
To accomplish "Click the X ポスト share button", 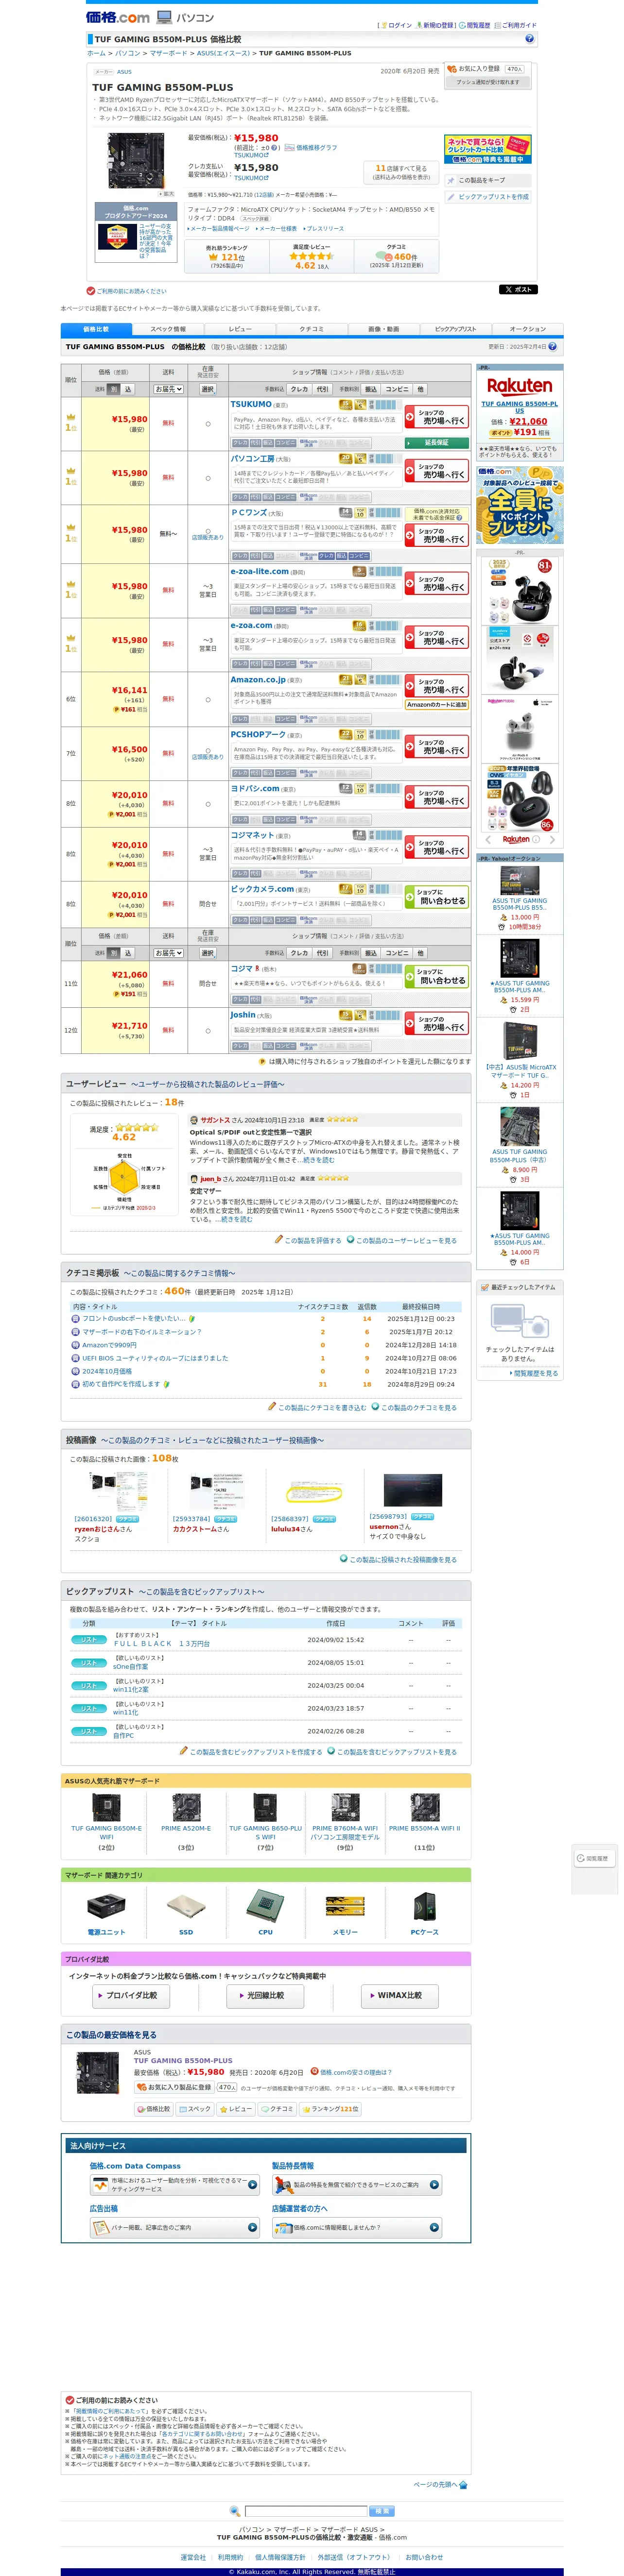I will (518, 290).
